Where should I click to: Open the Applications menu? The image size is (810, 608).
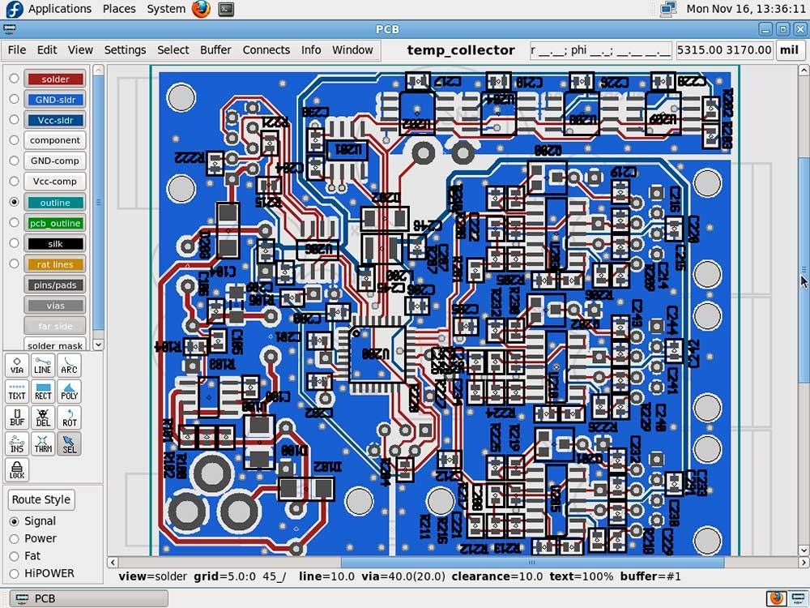click(x=59, y=9)
